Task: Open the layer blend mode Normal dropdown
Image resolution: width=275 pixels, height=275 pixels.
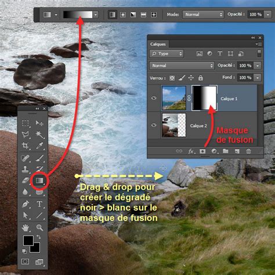Action: coord(182,66)
